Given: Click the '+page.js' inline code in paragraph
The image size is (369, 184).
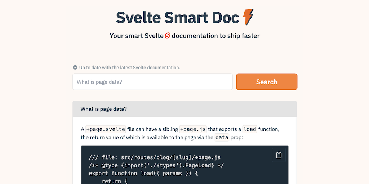Looking at the screenshot, I should (193, 129).
